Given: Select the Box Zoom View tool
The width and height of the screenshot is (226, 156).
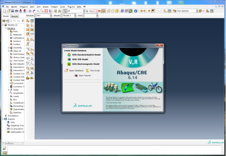Looking at the screenshot, I should pos(42,11).
